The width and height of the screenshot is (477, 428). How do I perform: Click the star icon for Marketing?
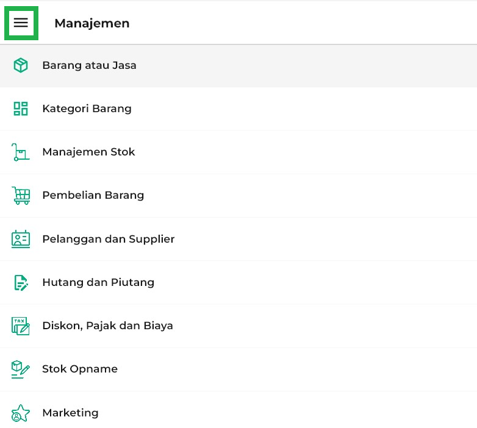coord(21,413)
